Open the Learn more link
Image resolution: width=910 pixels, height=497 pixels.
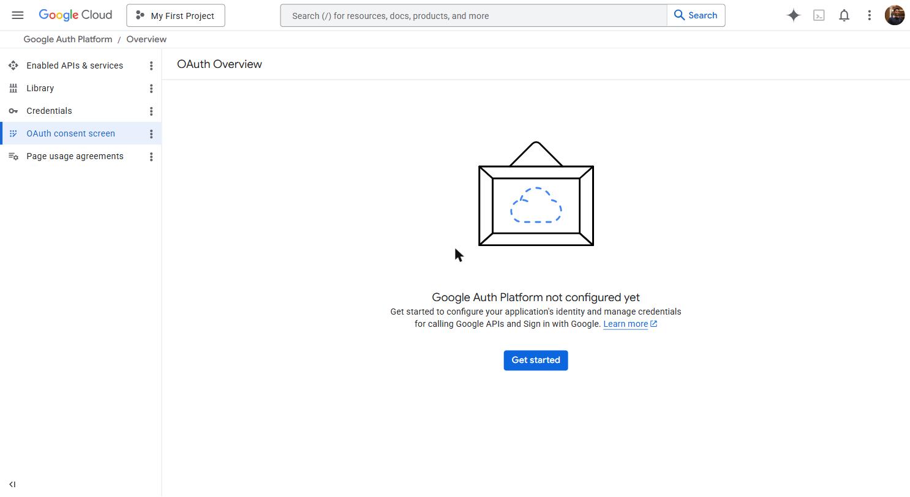630,324
